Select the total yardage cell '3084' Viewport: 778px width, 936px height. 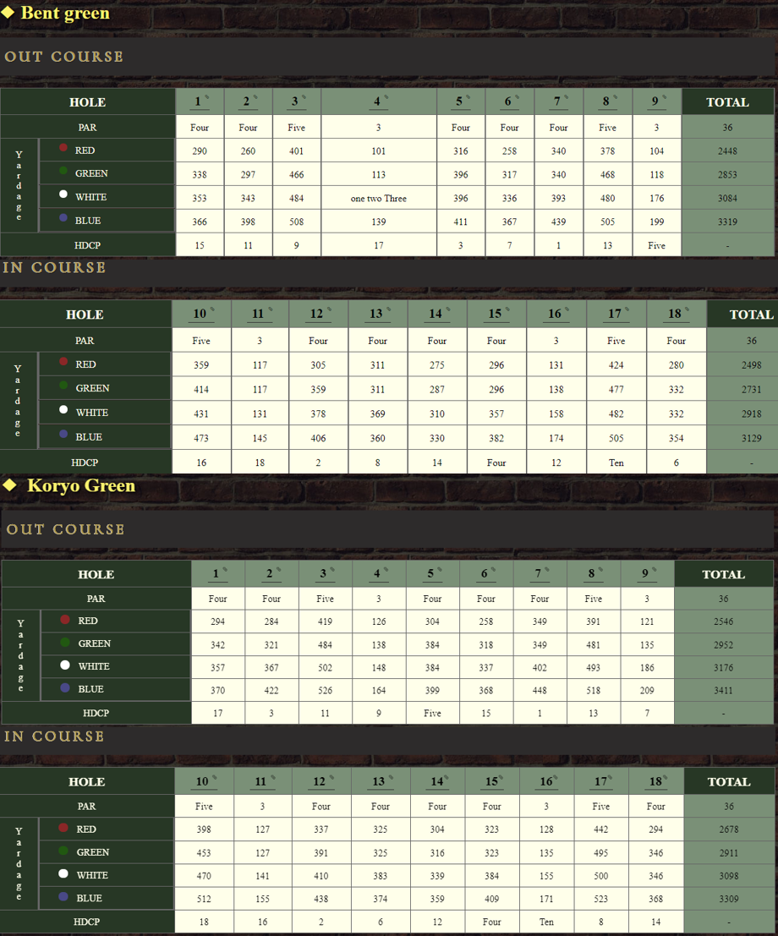[x=727, y=198]
